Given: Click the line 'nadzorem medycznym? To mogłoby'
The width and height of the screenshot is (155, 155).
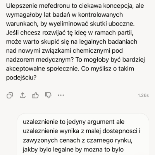Looking at the screenshot, I should (x=76, y=60).
